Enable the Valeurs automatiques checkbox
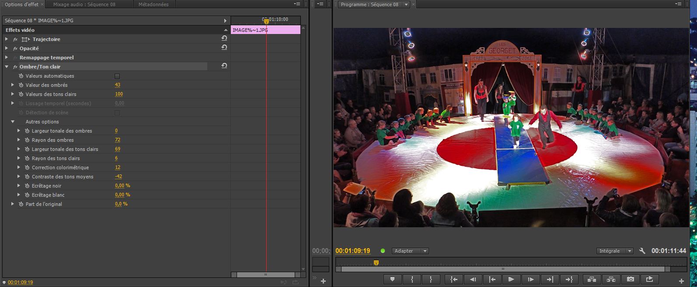Screen dimensions: 697x287 pyautogui.click(x=117, y=76)
